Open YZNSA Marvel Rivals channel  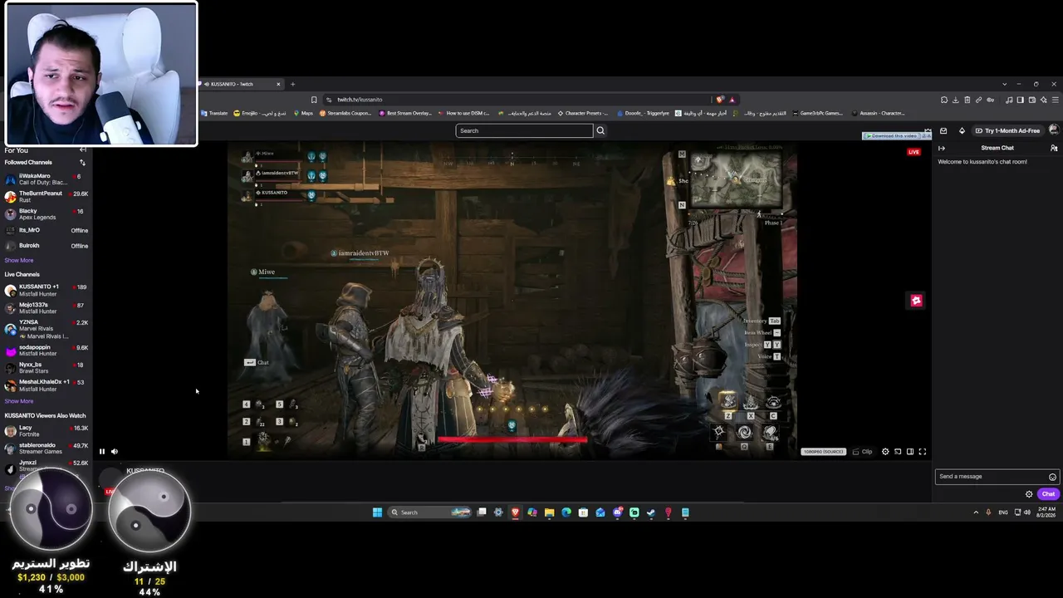click(46, 329)
